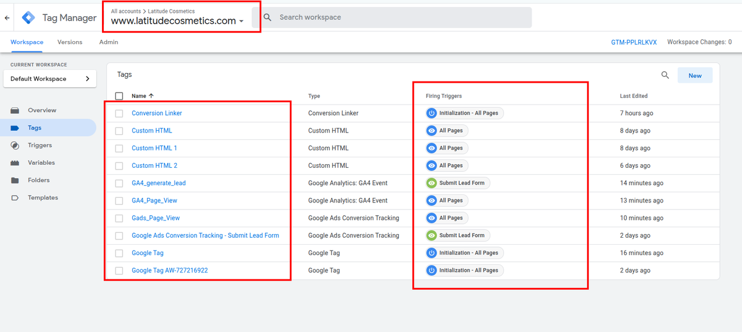Check the Conversion Linker row checkbox

119,113
